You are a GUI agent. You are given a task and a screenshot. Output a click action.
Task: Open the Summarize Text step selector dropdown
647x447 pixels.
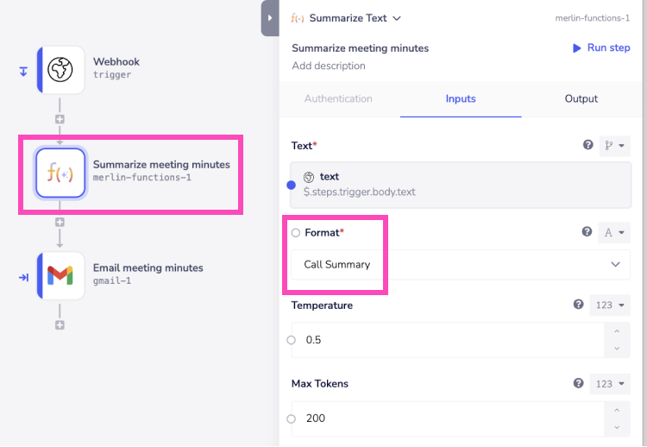click(396, 18)
